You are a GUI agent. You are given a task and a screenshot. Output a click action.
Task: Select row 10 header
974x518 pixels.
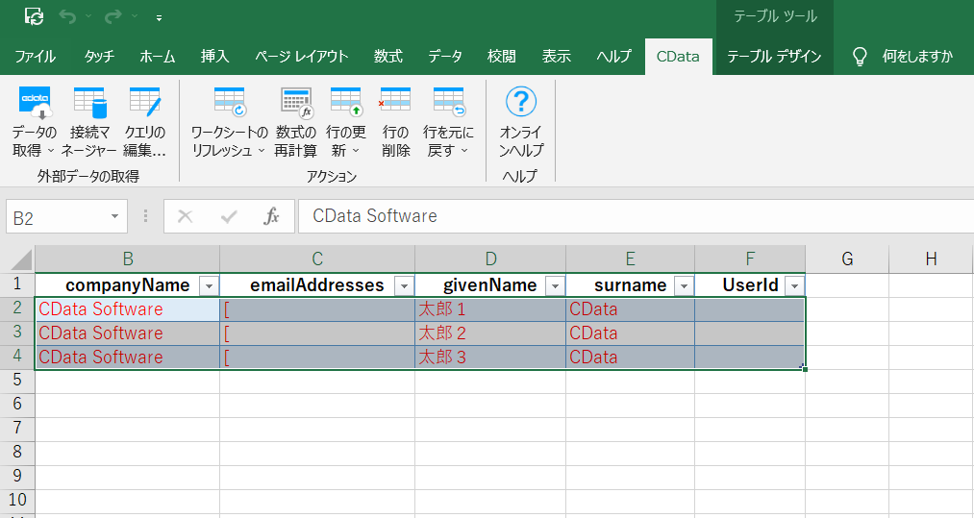tap(17, 500)
